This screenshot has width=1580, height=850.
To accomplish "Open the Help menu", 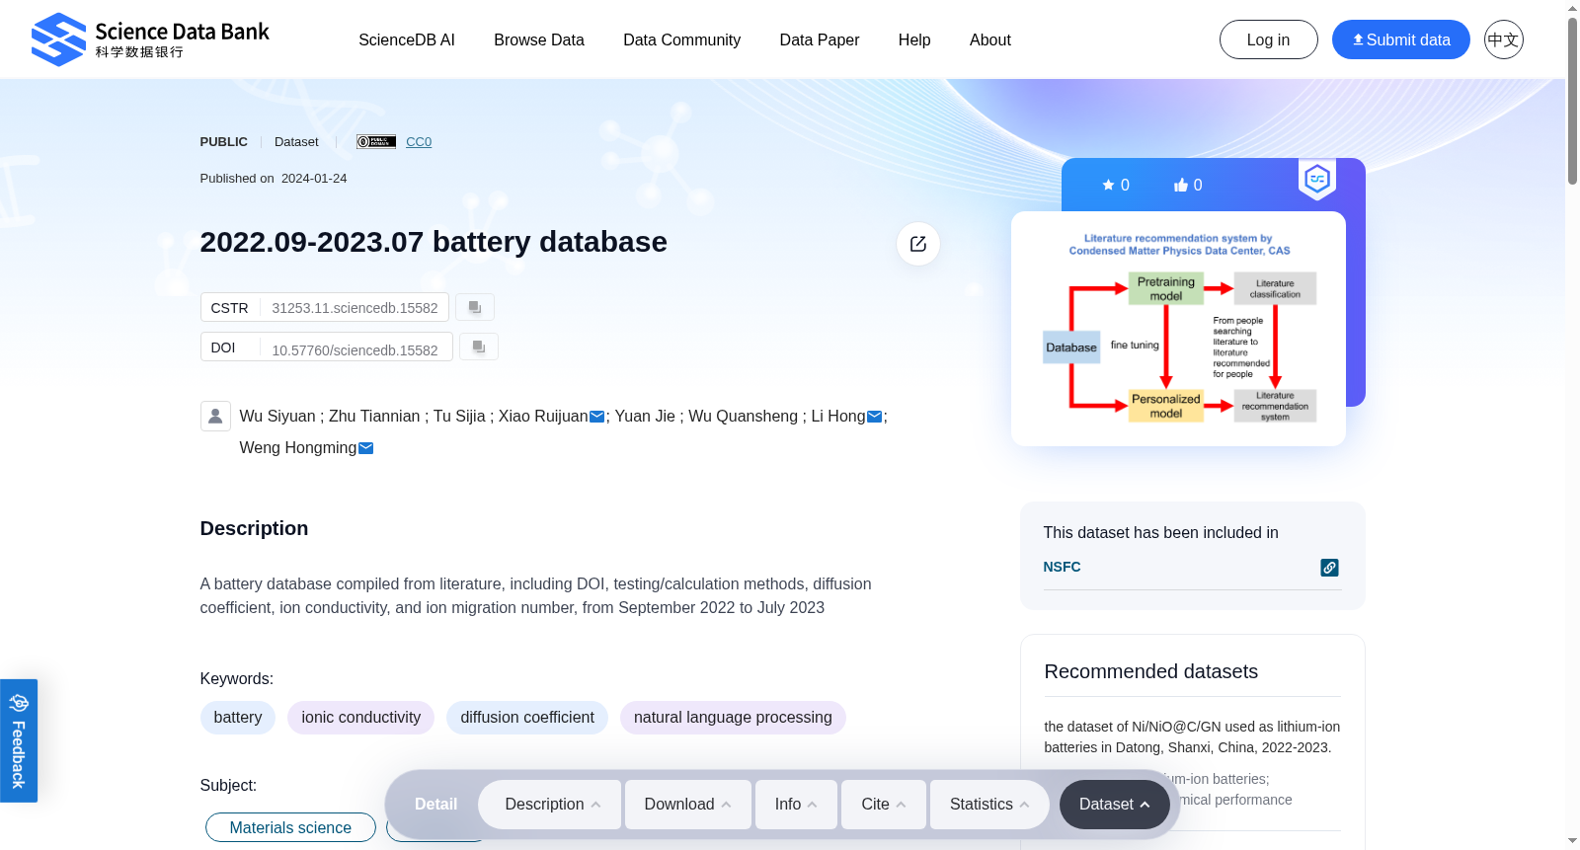I will coord(914,39).
